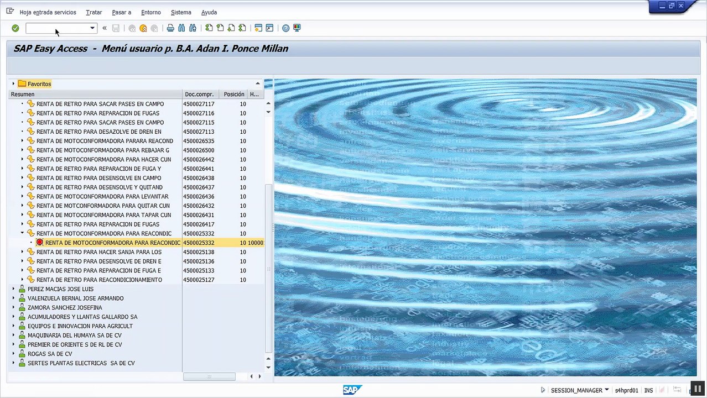Select RENTA DE RETRO PARA REACONDICIONAMIENTO row
The image size is (707, 398).
pos(99,280)
